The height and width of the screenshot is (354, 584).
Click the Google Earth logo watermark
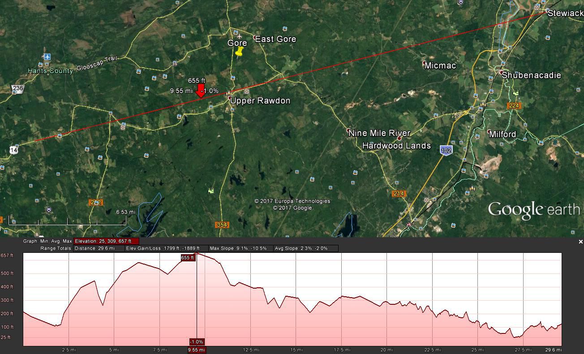(533, 210)
